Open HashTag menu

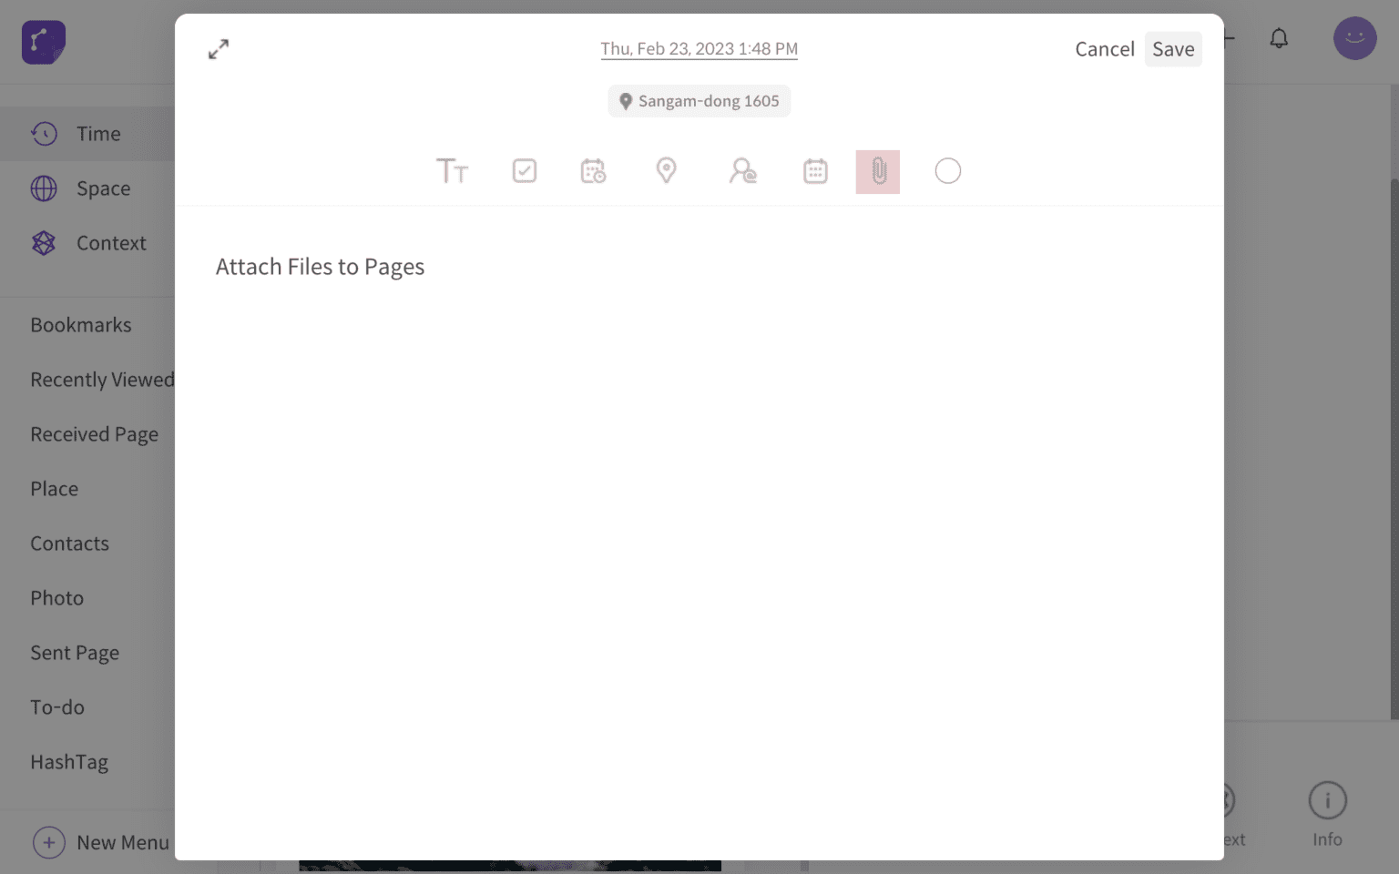tap(69, 762)
